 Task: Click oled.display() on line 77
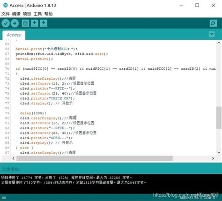[46, 103]
